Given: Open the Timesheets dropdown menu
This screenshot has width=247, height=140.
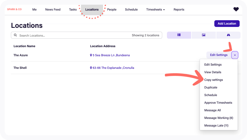Looking at the screenshot, I should coord(155,10).
